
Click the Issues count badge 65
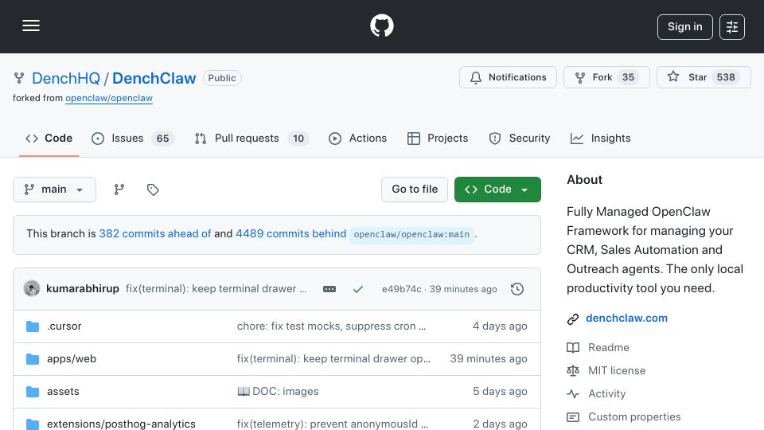click(x=162, y=139)
